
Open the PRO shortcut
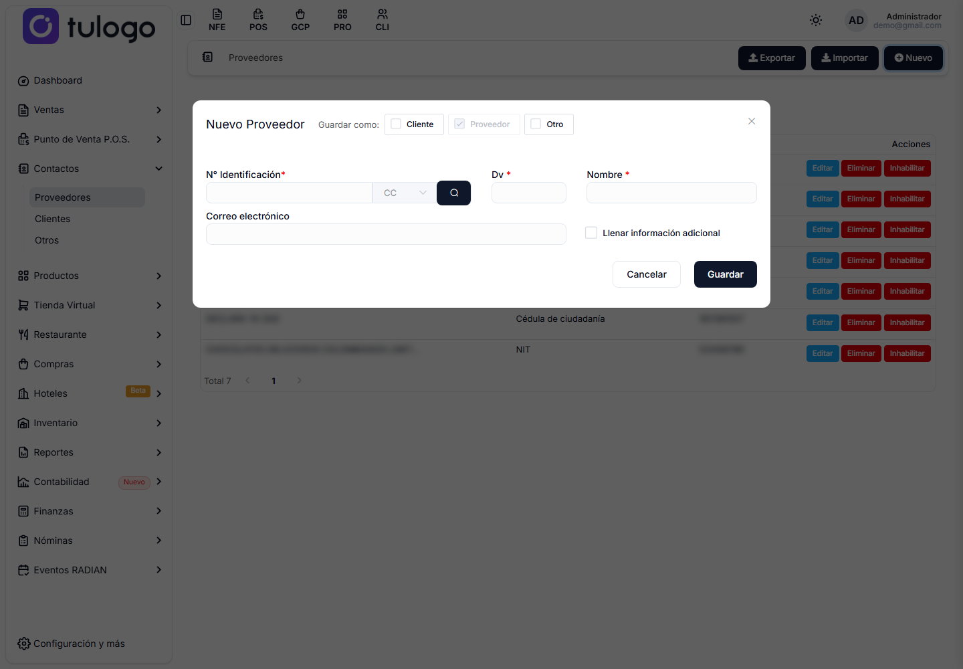(342, 20)
